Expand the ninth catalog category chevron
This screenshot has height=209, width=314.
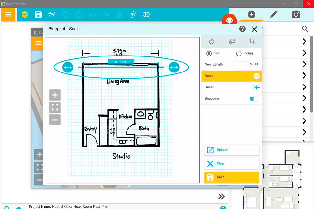click(x=305, y=132)
